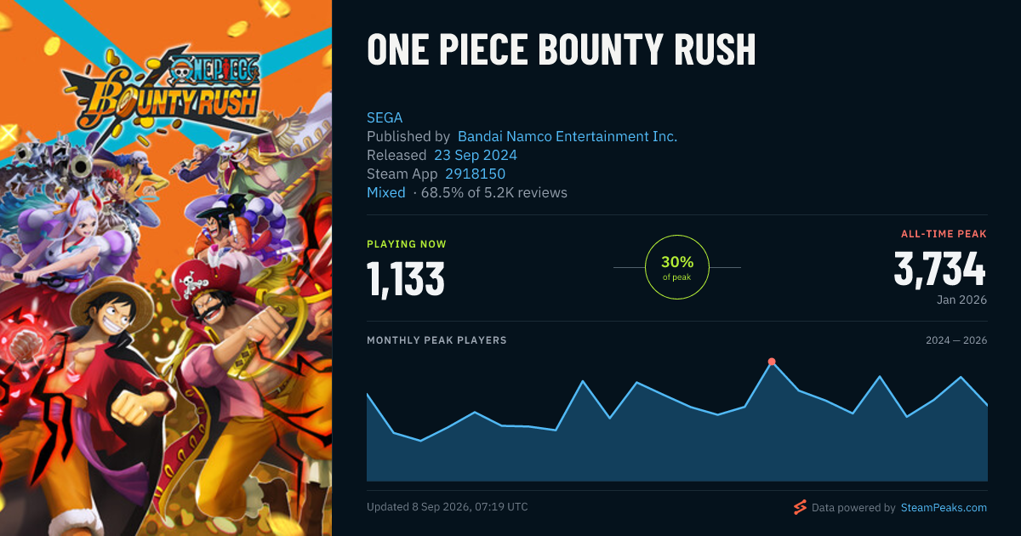
Task: Open the SteamPeaks.com link
Action: [x=944, y=507]
